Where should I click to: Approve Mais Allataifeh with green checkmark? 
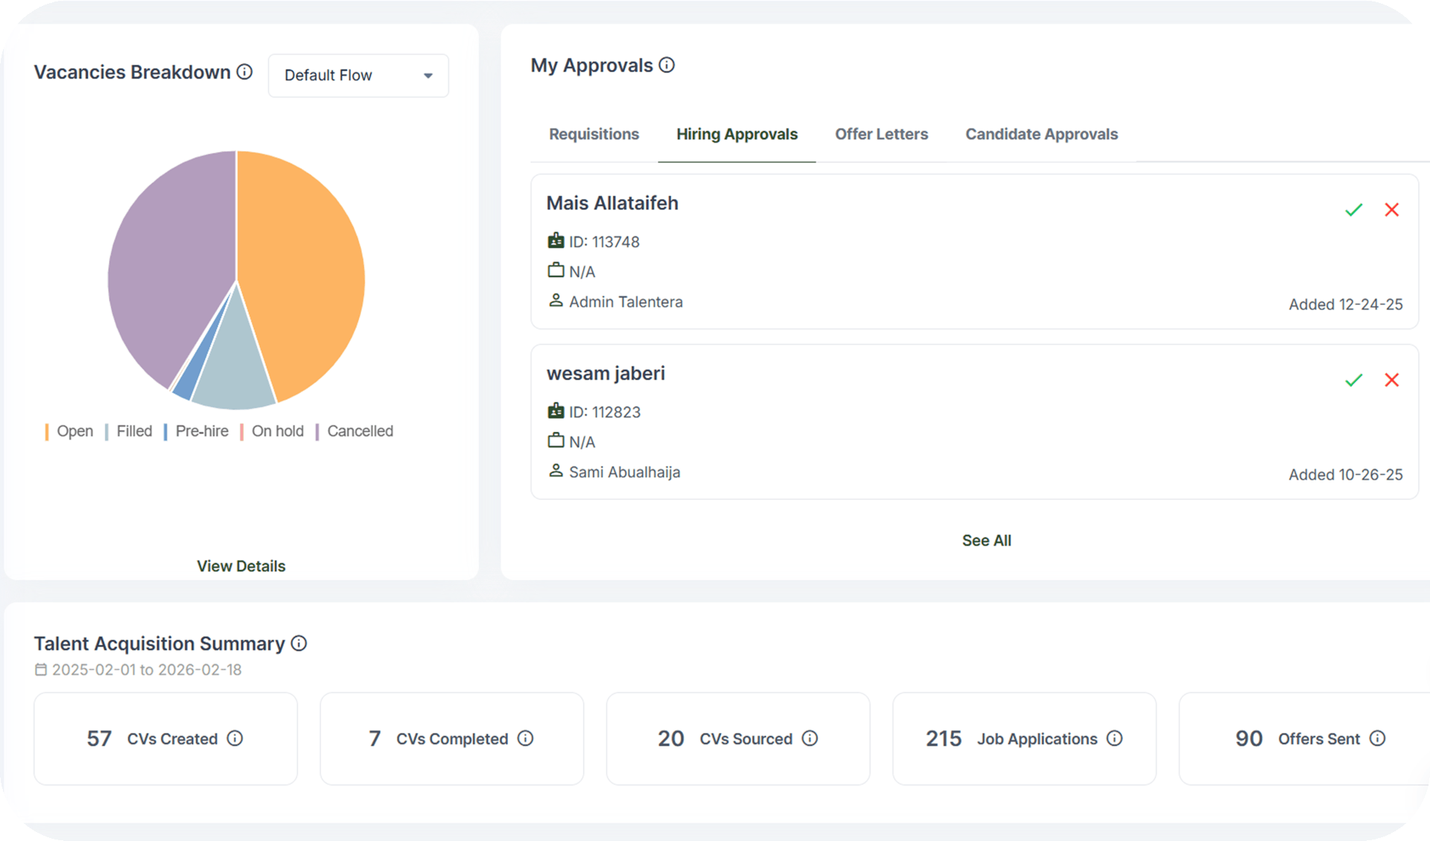pyautogui.click(x=1353, y=210)
